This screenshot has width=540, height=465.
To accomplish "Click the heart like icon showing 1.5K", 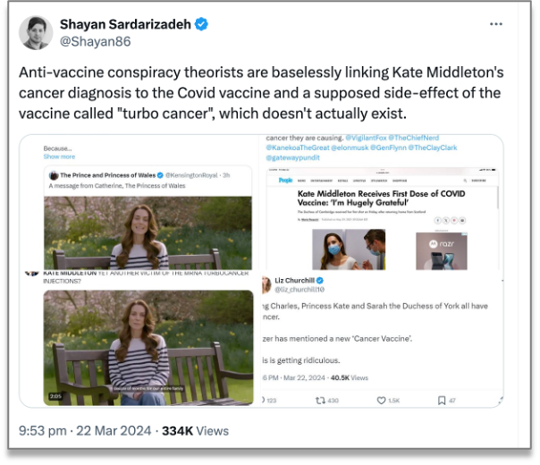I will click(x=382, y=401).
